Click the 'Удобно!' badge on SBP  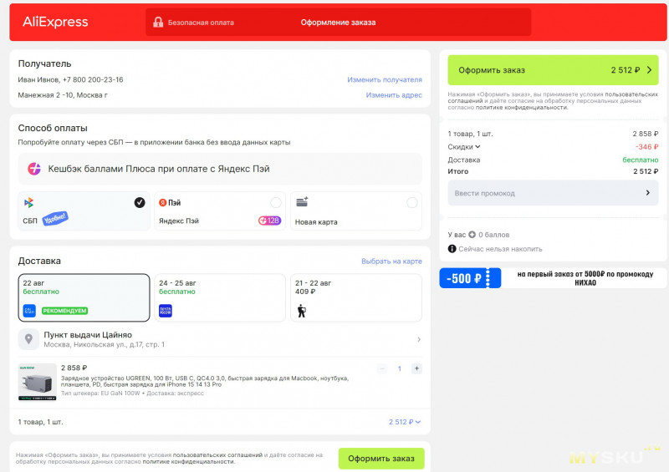click(54, 219)
